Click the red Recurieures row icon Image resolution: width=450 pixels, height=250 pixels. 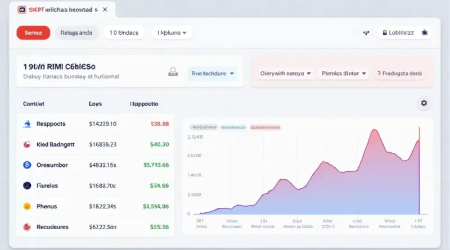pyautogui.click(x=26, y=227)
